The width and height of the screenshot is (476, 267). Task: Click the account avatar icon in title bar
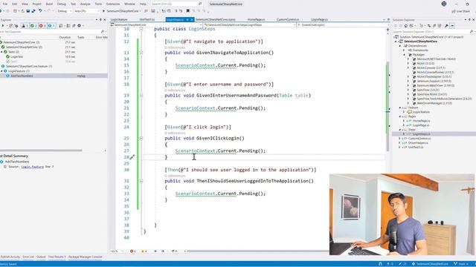[x=444, y=4]
